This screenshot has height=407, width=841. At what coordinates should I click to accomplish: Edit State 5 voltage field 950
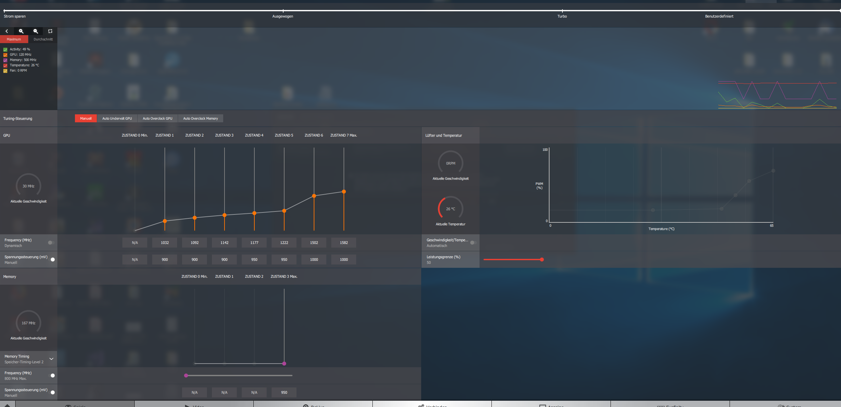click(284, 260)
